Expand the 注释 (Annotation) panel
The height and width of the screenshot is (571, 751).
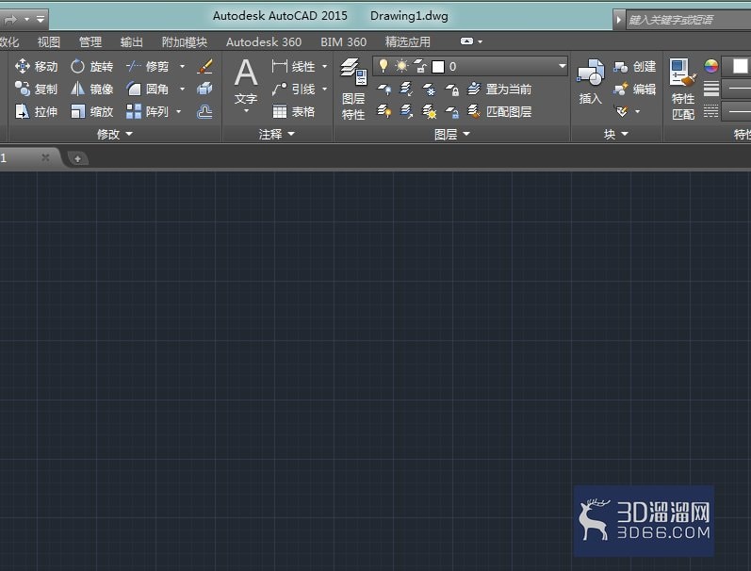276,134
